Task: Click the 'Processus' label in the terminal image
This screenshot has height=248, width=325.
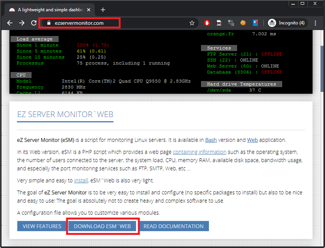Action: point(30,63)
